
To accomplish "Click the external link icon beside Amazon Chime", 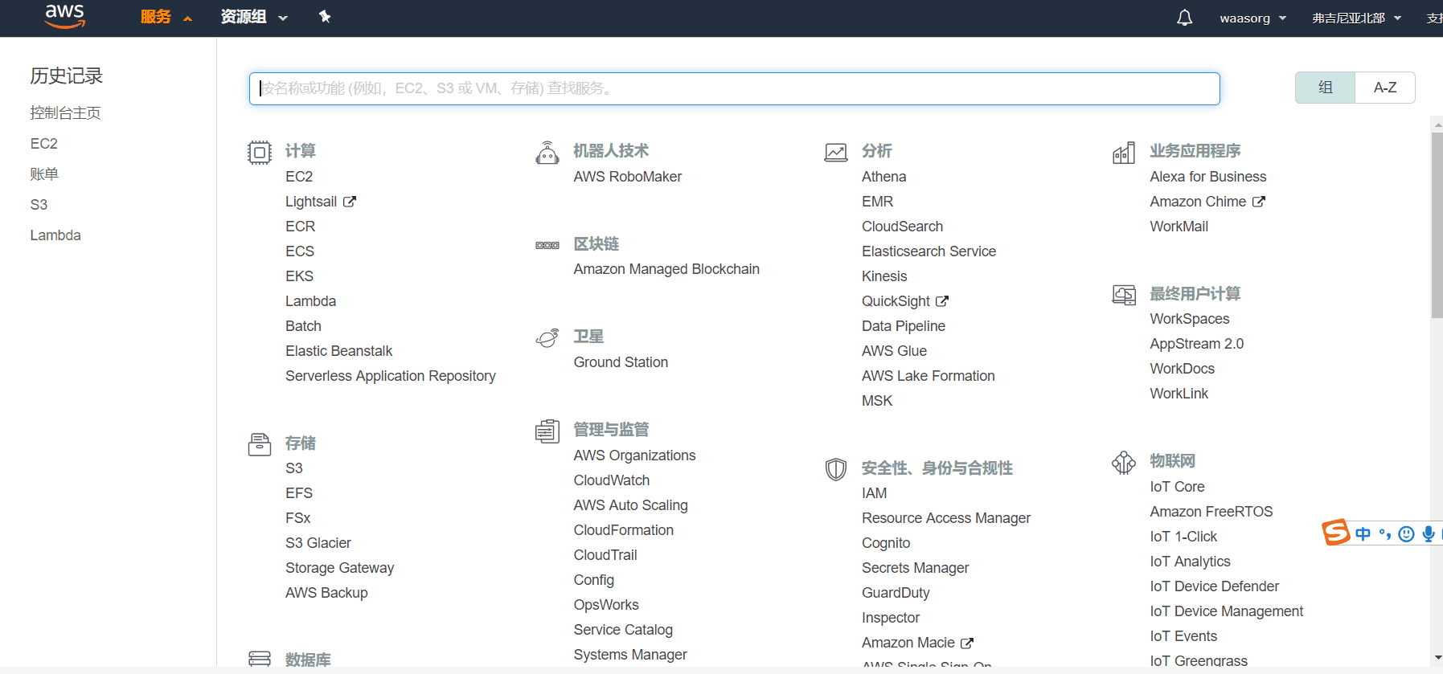I will [x=1259, y=202].
